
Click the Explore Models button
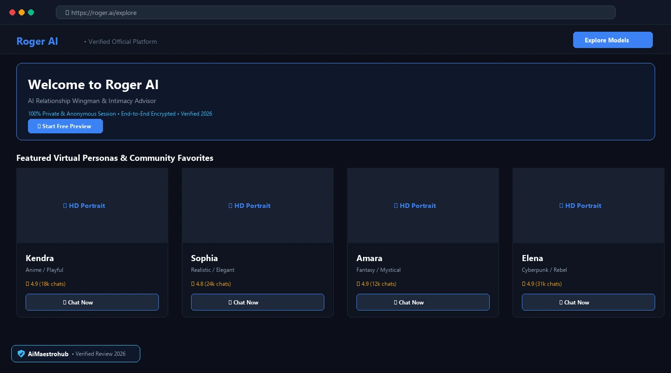pos(613,40)
